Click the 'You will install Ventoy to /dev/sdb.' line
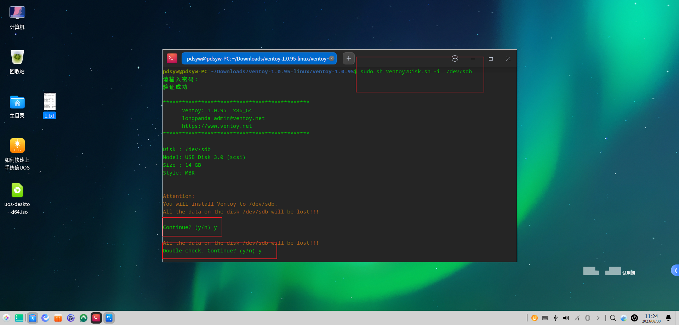 click(x=220, y=204)
